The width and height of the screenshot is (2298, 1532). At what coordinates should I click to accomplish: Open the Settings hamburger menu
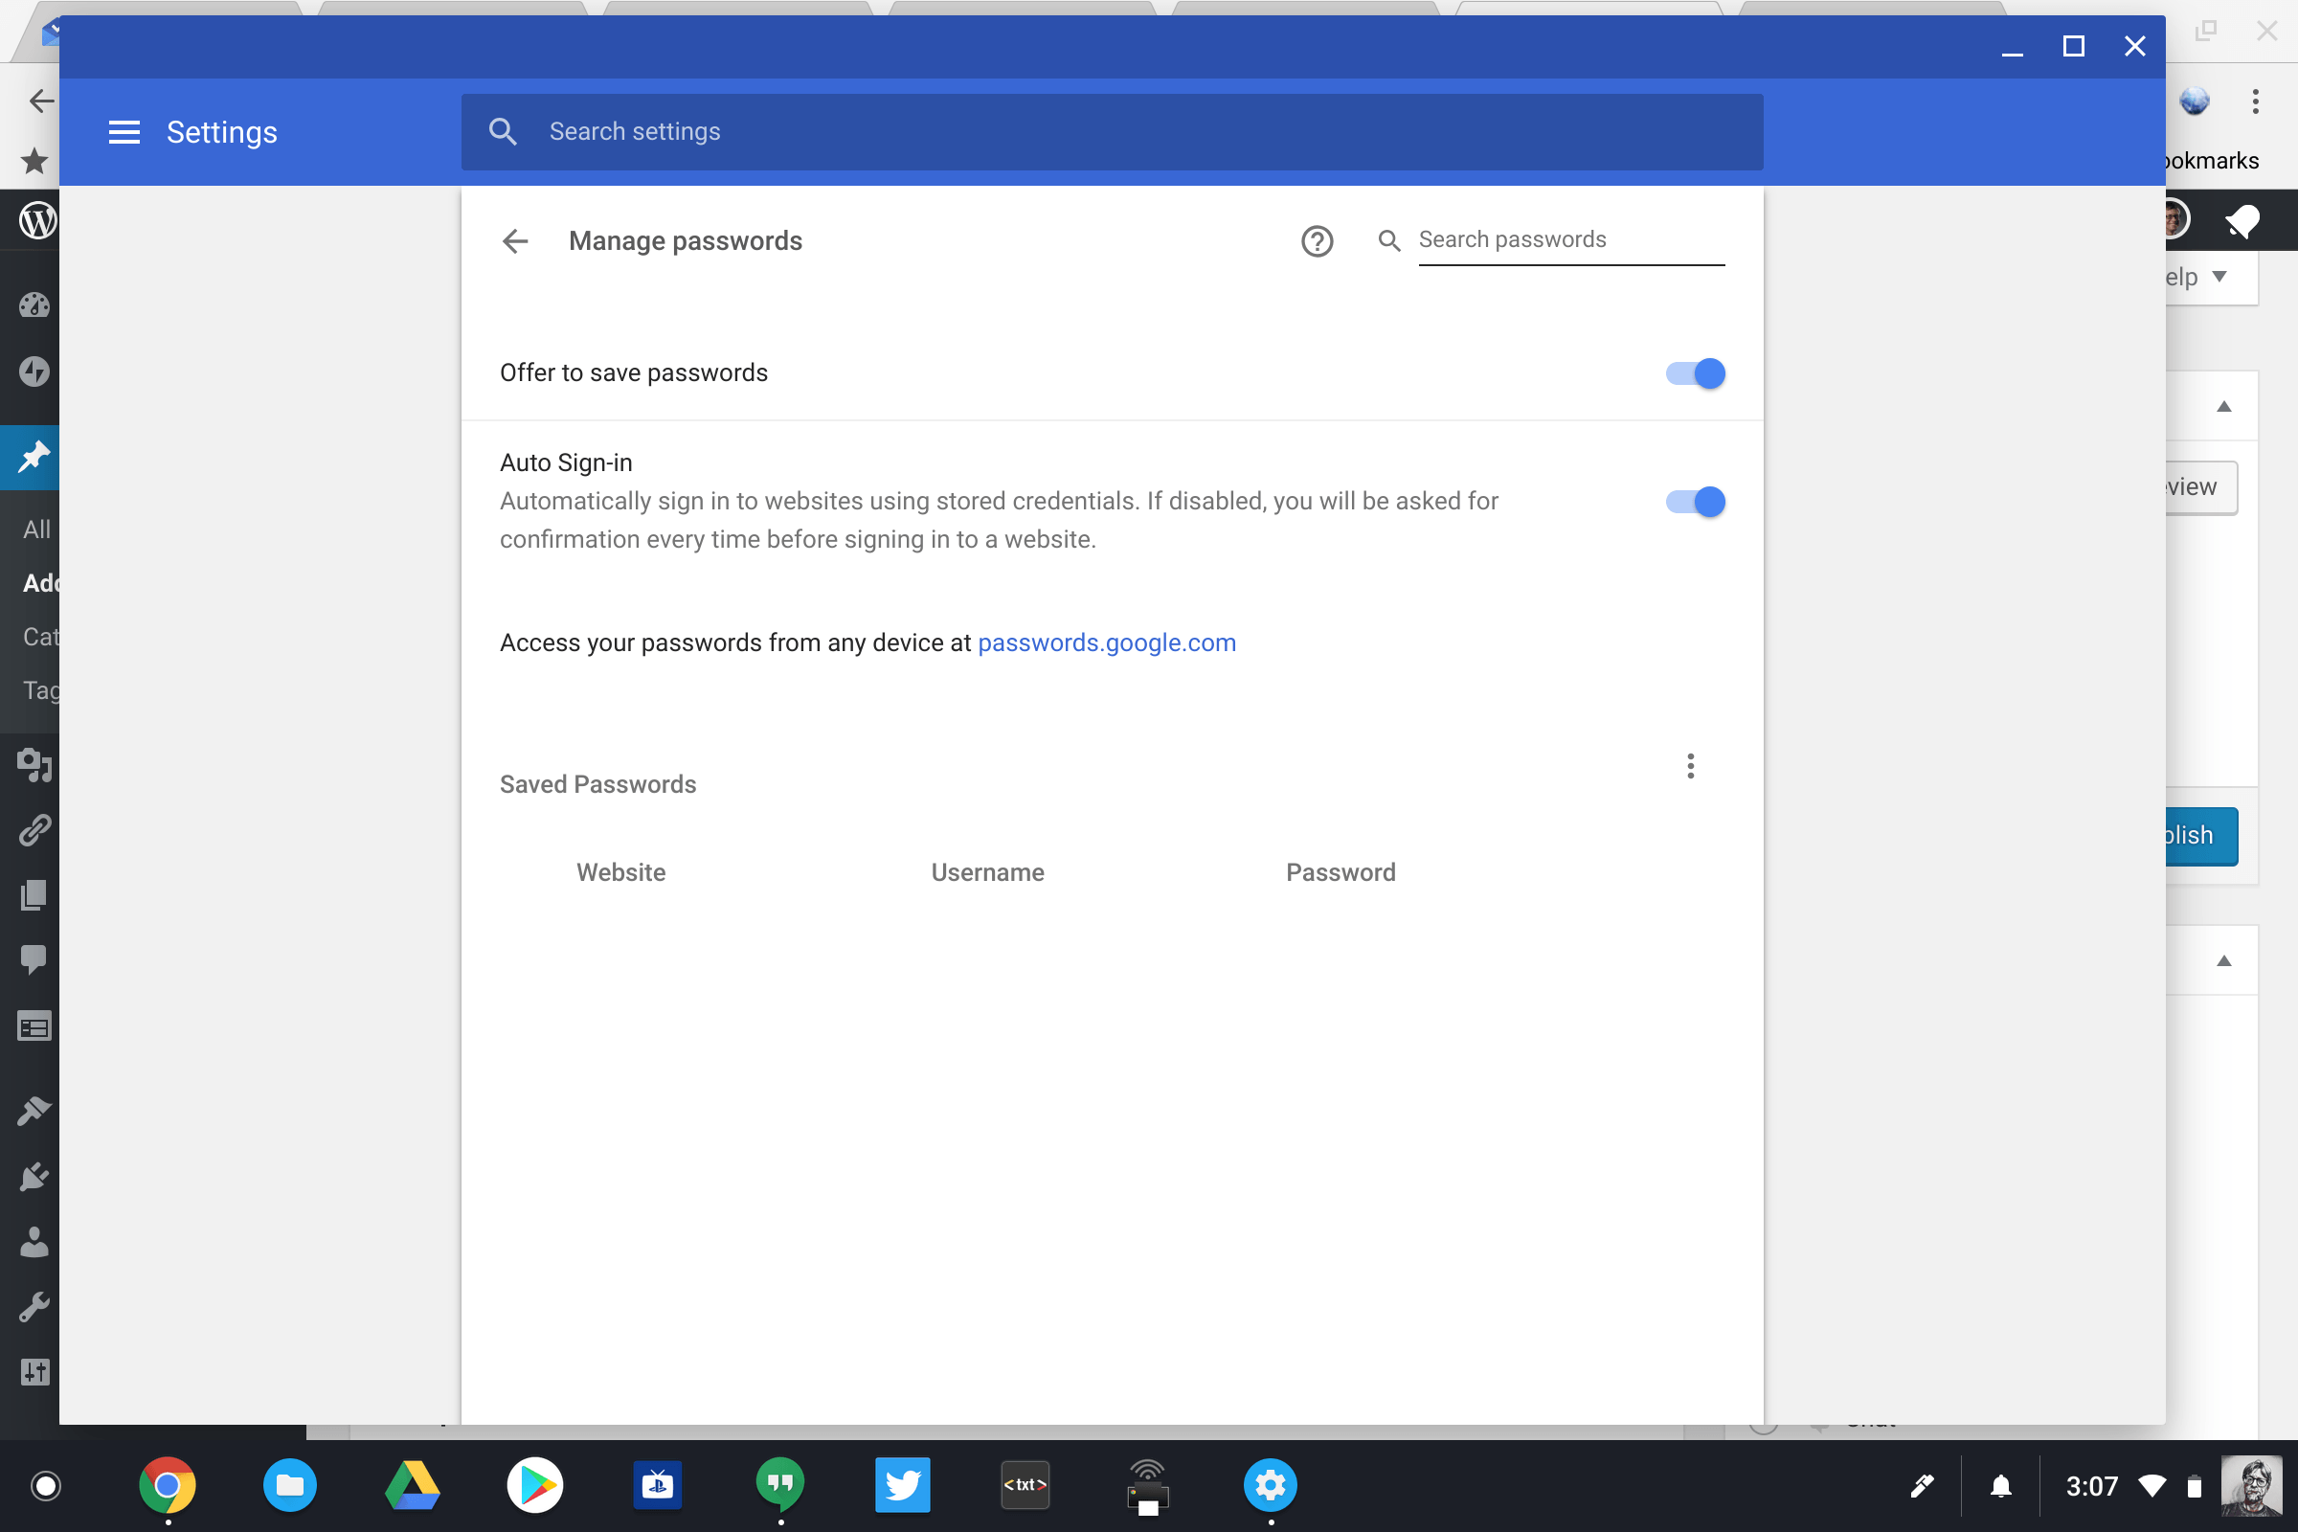124,132
